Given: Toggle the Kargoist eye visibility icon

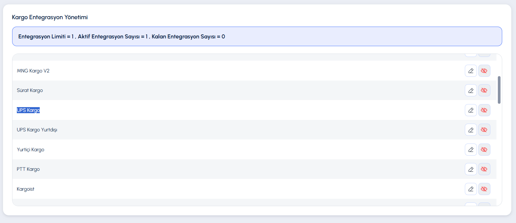Looking at the screenshot, I should (484, 189).
